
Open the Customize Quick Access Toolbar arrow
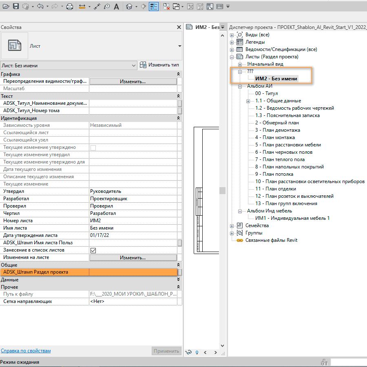tap(228, 7)
